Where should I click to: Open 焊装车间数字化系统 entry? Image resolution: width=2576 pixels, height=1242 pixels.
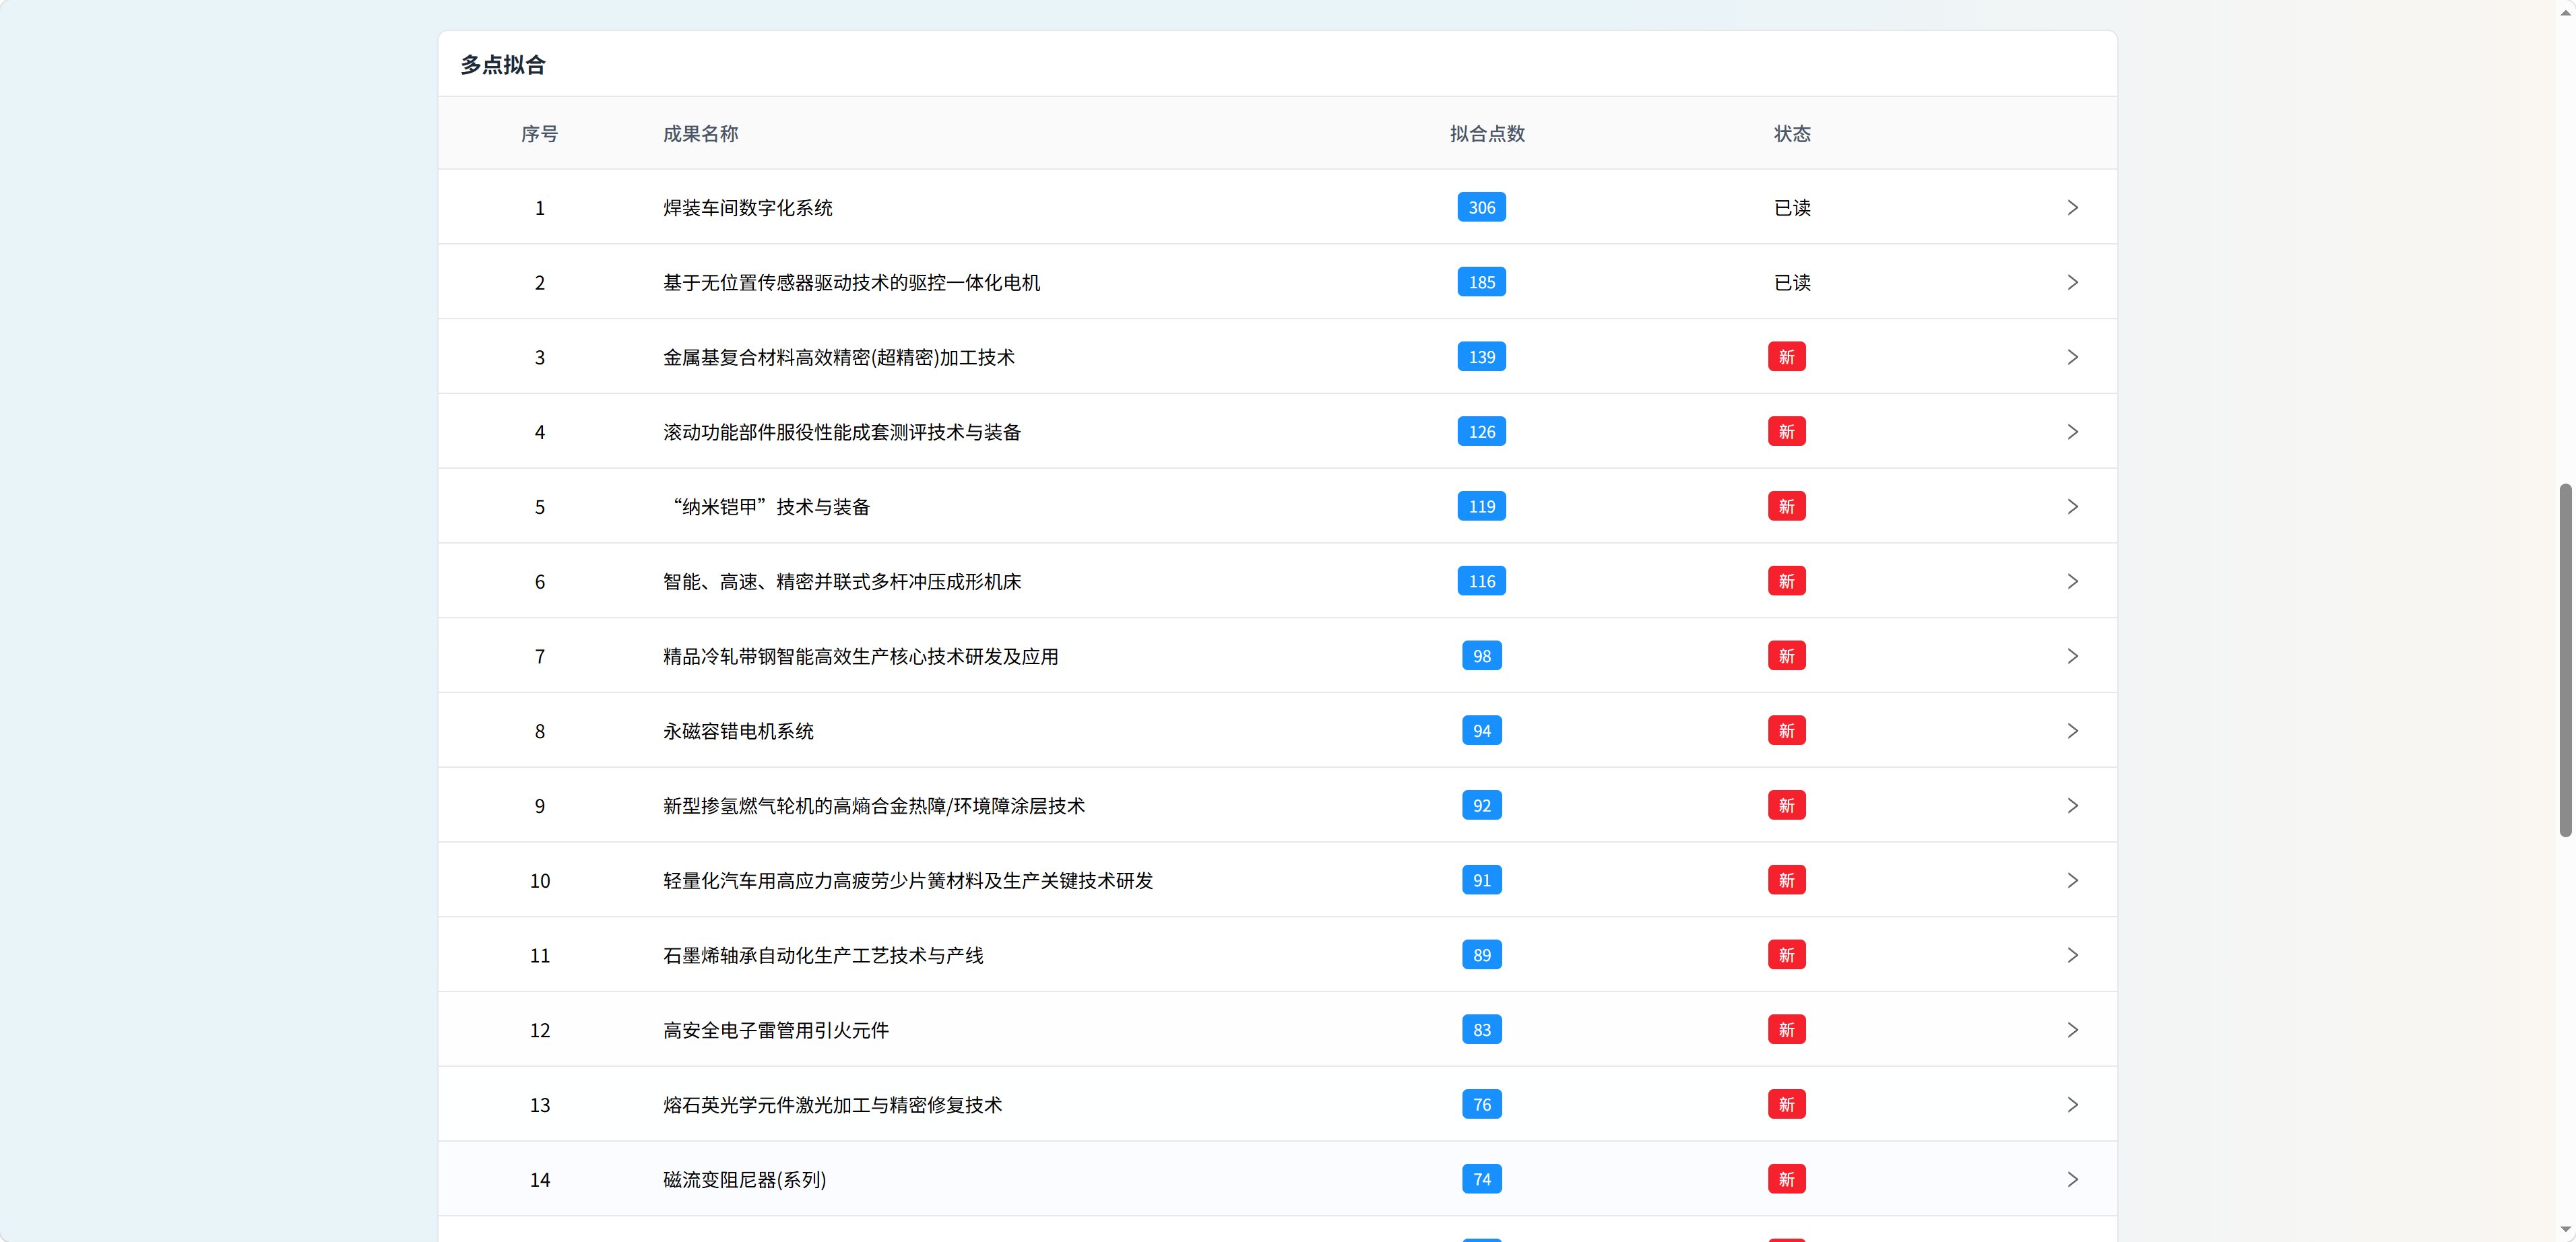(748, 207)
